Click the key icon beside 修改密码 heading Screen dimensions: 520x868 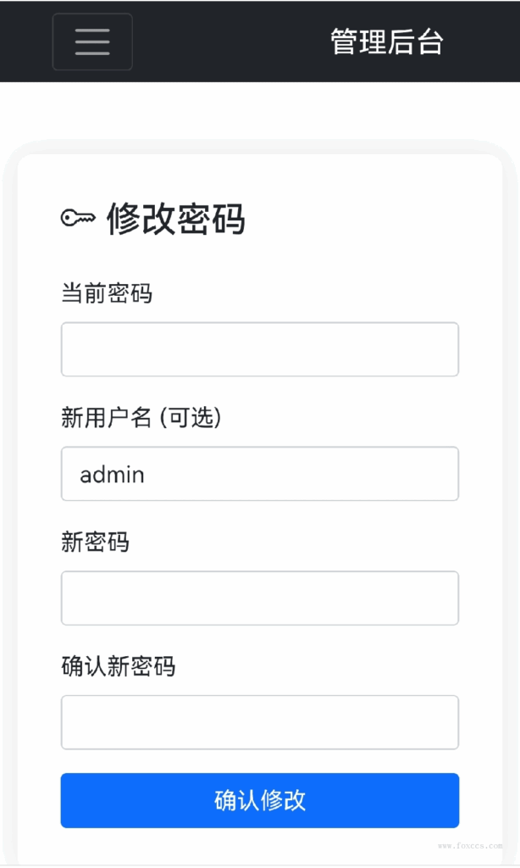point(79,218)
